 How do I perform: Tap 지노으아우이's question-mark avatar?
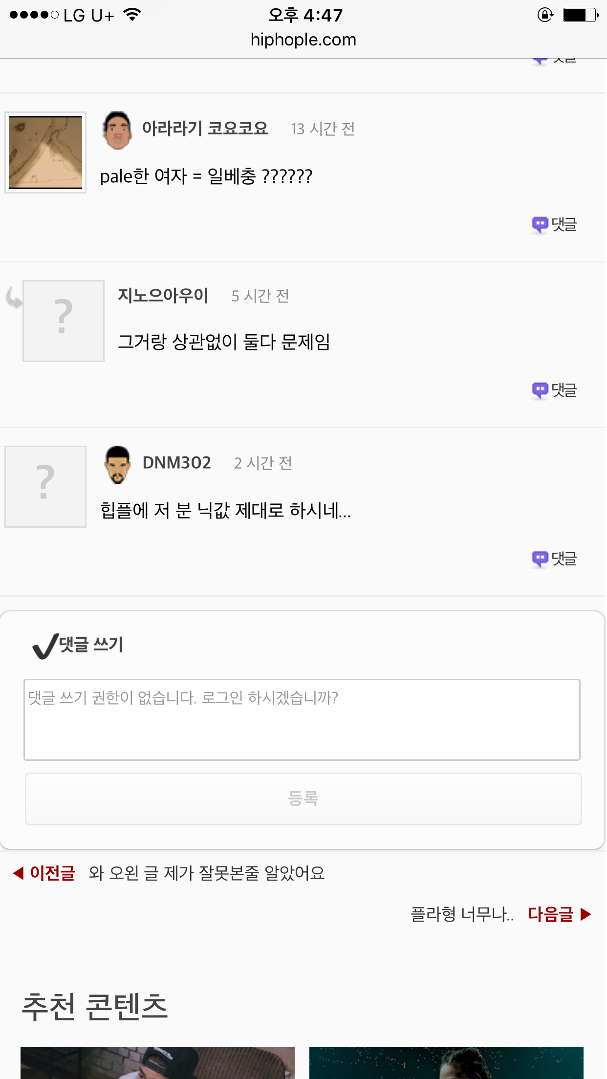point(64,321)
